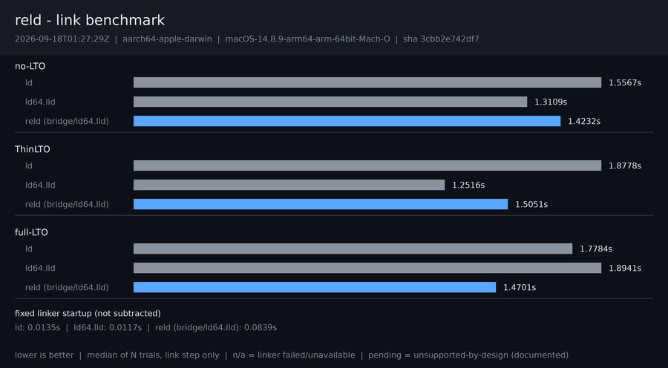This screenshot has width=668, height=368.
Task: Click the 'n/a = linker failed/unavailable' note
Action: click(294, 355)
